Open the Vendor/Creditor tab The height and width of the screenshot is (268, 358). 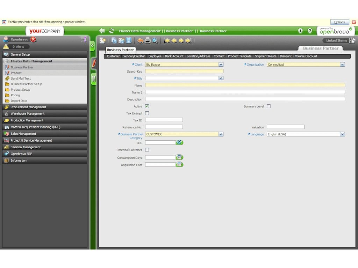(134, 56)
